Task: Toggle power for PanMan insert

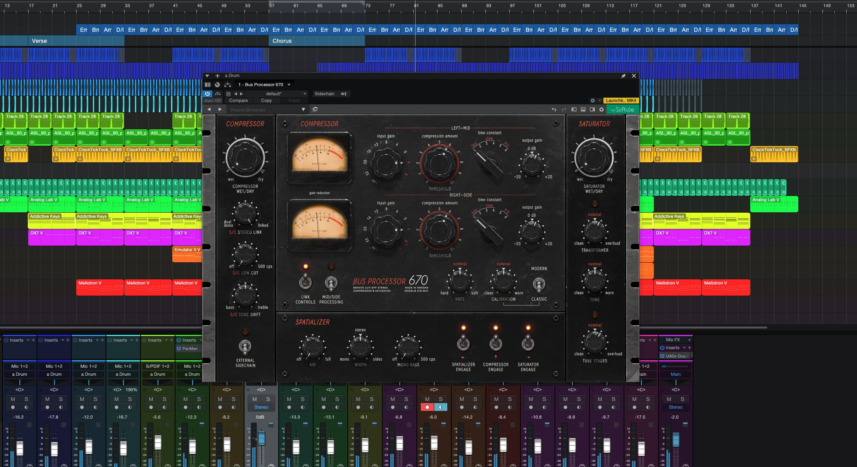Action: coord(179,349)
